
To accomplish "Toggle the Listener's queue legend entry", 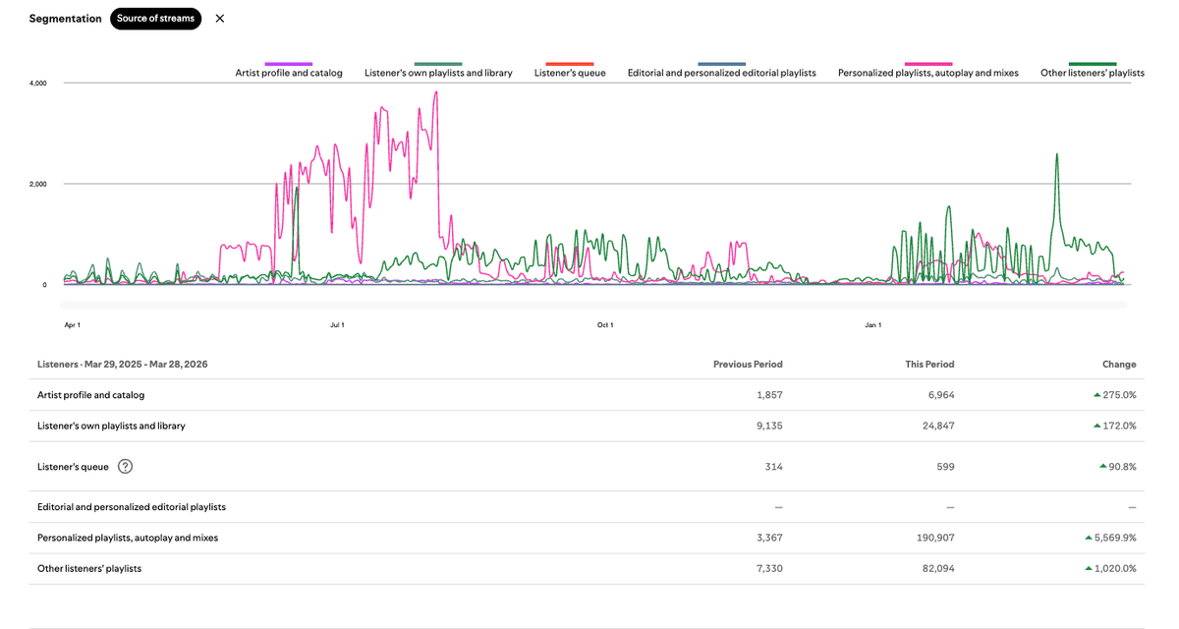I will coord(570,71).
